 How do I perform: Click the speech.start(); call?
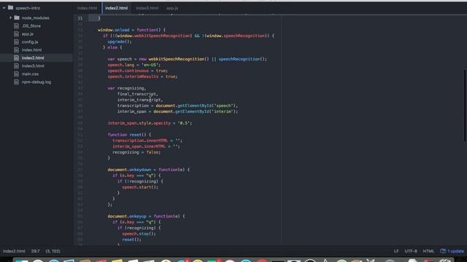(140, 187)
